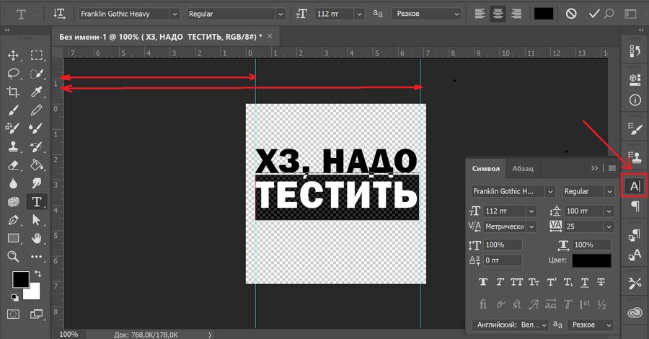Cancel text edits with the circle-slash button

click(x=571, y=14)
